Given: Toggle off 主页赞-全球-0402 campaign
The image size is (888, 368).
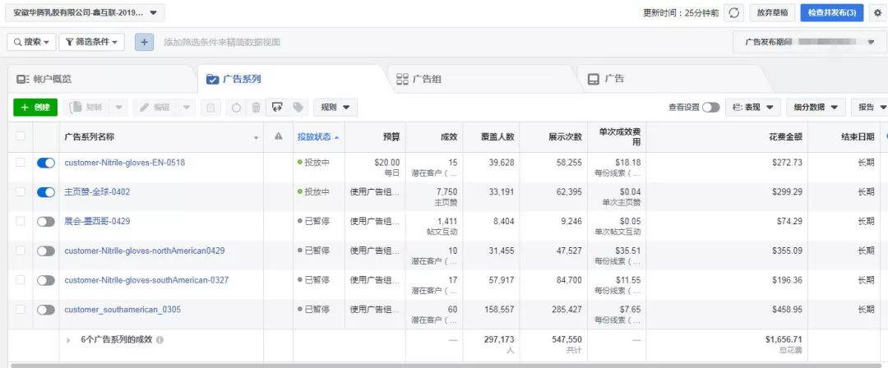Looking at the screenshot, I should pyautogui.click(x=46, y=192).
